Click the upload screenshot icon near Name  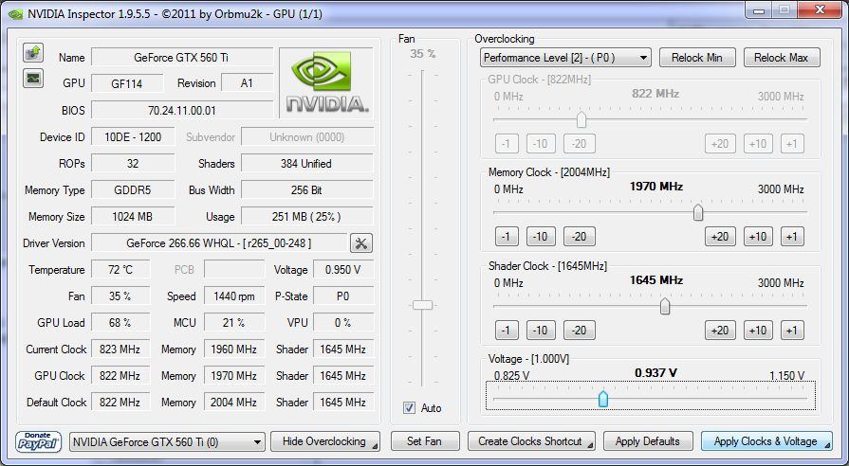[33, 52]
